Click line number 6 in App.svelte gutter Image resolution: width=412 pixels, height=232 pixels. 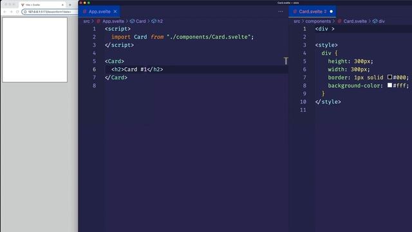tap(94, 70)
